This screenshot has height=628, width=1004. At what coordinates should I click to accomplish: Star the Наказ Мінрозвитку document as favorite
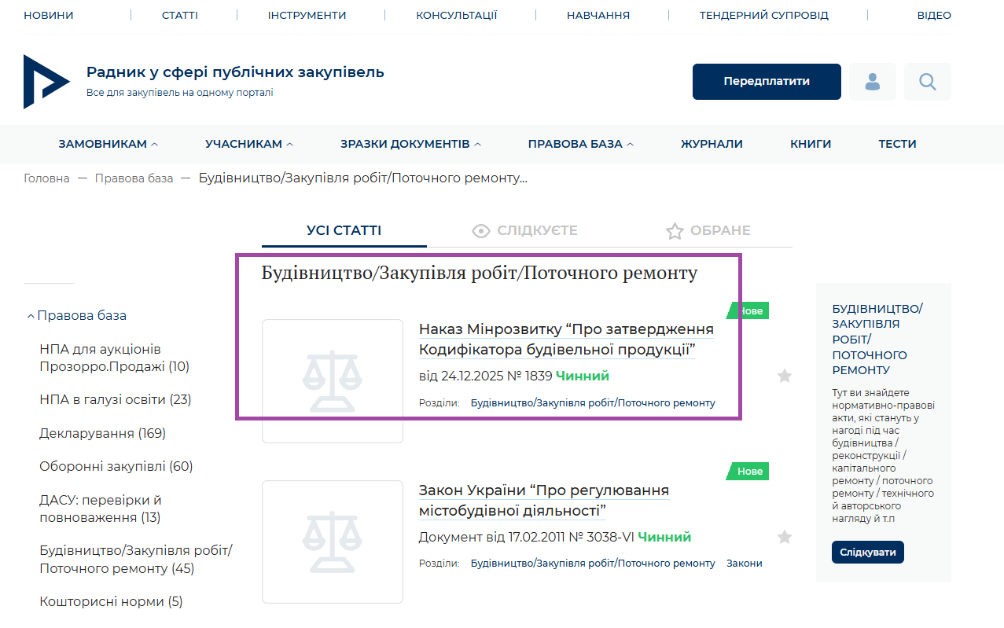[x=784, y=376]
